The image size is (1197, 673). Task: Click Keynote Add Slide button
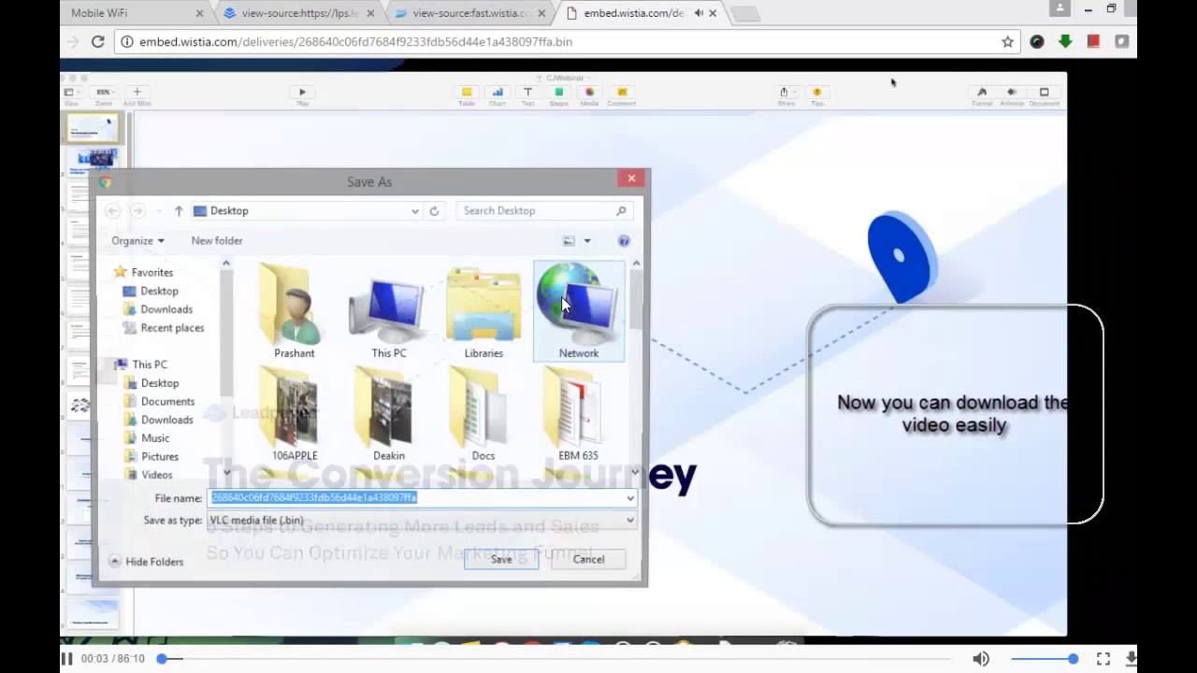point(137,95)
